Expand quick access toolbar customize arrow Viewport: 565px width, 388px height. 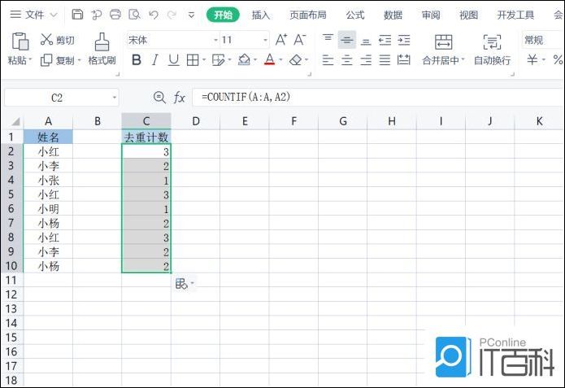191,15
